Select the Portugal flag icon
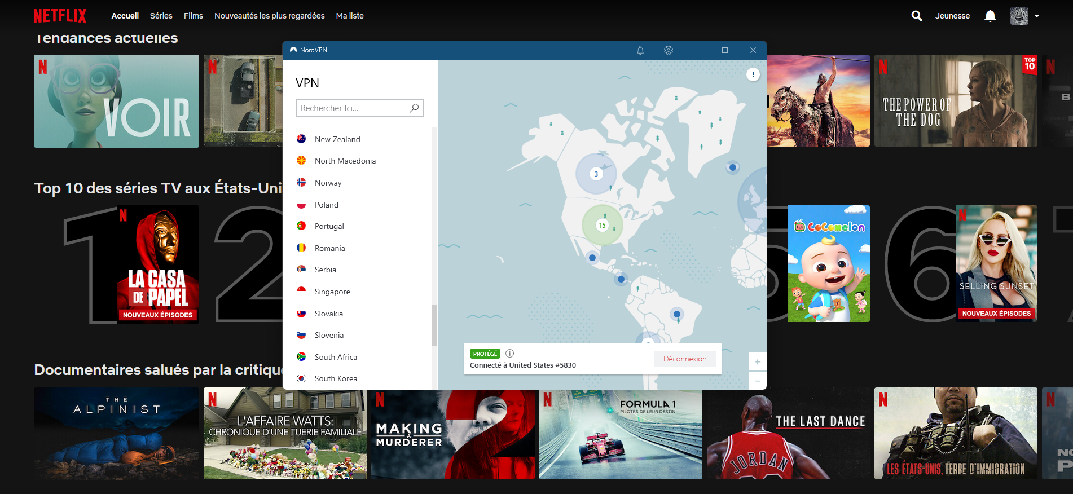This screenshot has height=494, width=1073. (x=301, y=226)
